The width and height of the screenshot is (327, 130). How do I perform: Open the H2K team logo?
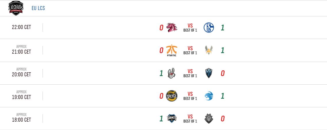click(209, 73)
